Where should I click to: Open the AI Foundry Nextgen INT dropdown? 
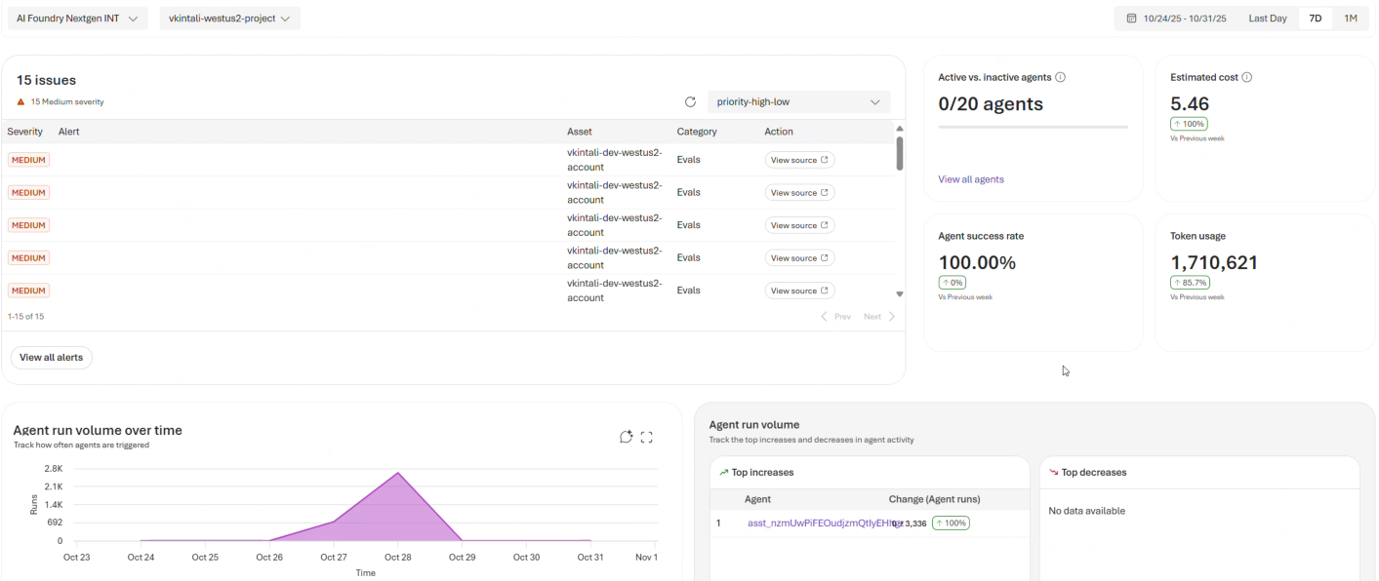(77, 18)
